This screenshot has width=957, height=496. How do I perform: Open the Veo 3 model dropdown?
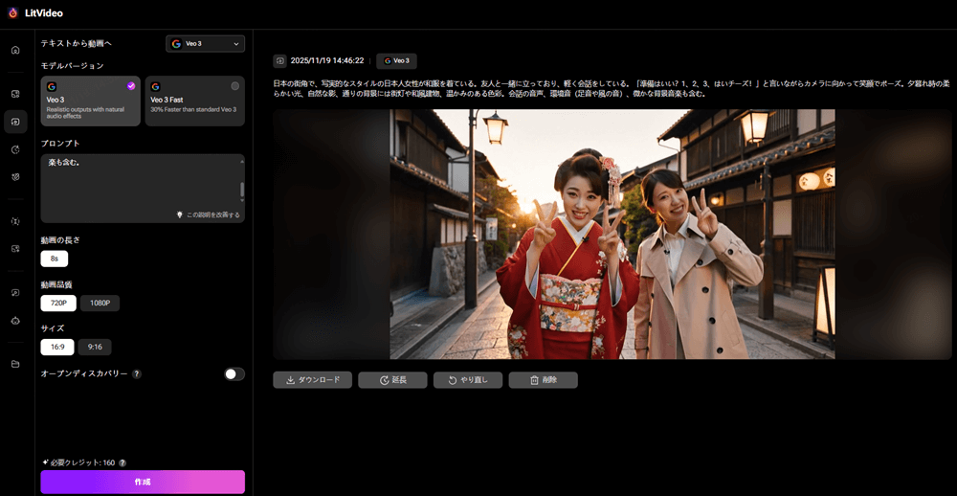pyautogui.click(x=205, y=43)
